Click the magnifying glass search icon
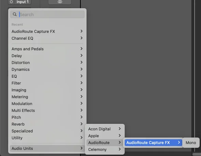The image size is (201, 156). 15,14
